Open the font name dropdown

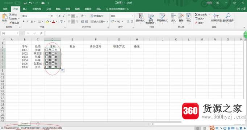[x=49, y=16]
